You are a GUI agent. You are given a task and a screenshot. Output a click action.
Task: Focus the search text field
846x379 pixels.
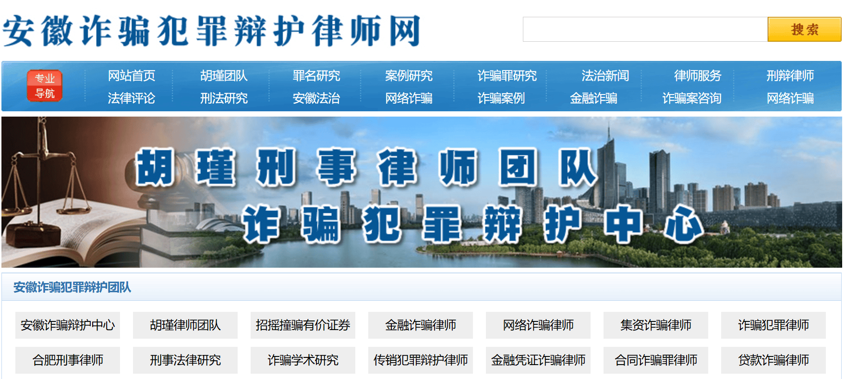[645, 30]
